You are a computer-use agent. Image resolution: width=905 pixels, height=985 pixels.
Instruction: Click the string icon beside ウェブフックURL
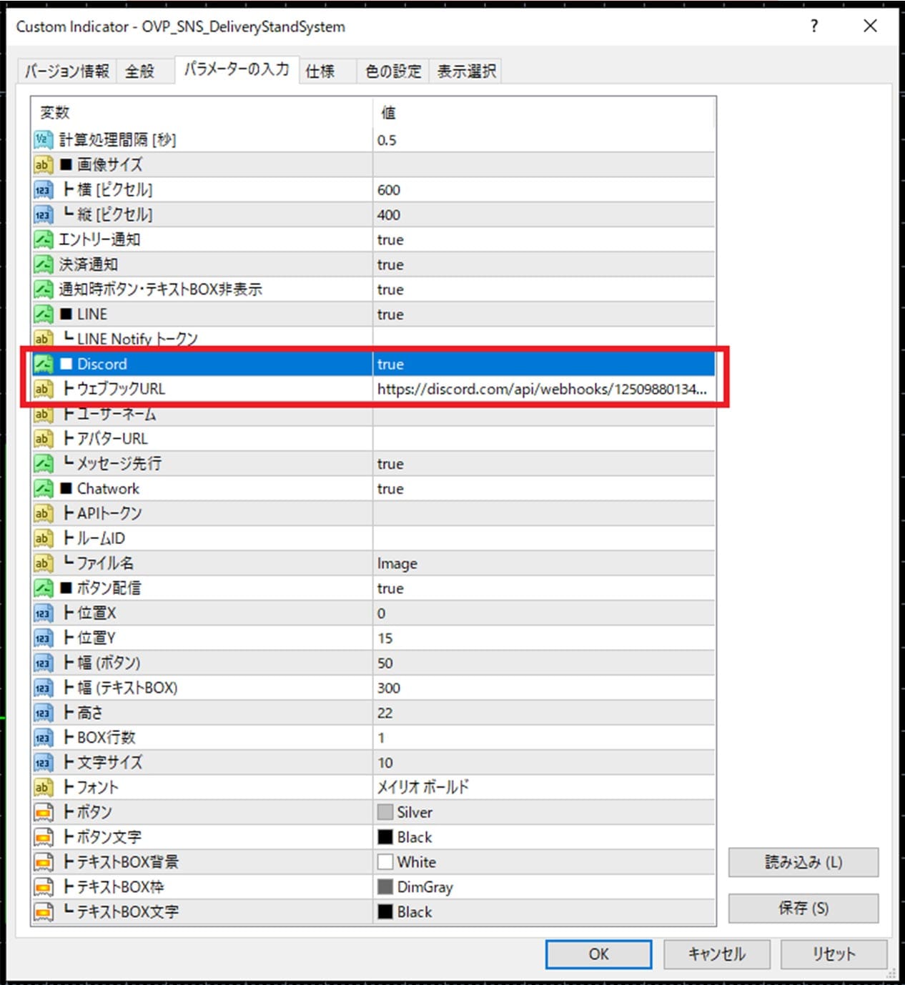click(x=43, y=389)
